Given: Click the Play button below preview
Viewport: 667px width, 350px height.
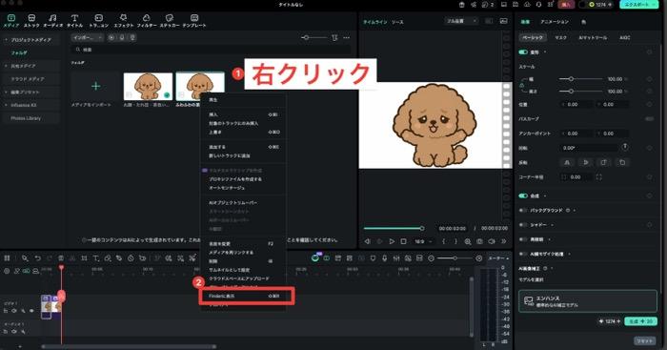Looking at the screenshot, I should (392, 241).
